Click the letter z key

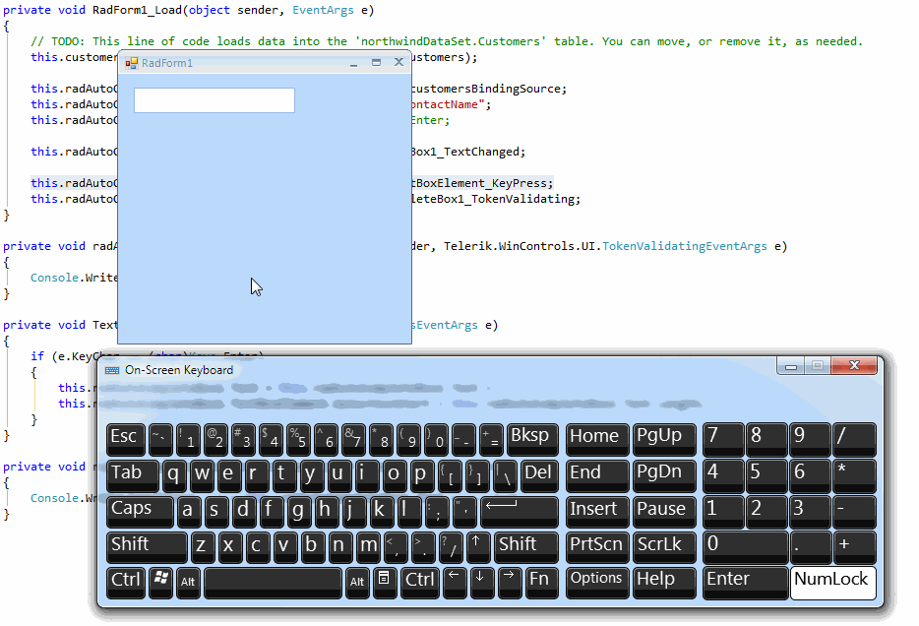(203, 547)
